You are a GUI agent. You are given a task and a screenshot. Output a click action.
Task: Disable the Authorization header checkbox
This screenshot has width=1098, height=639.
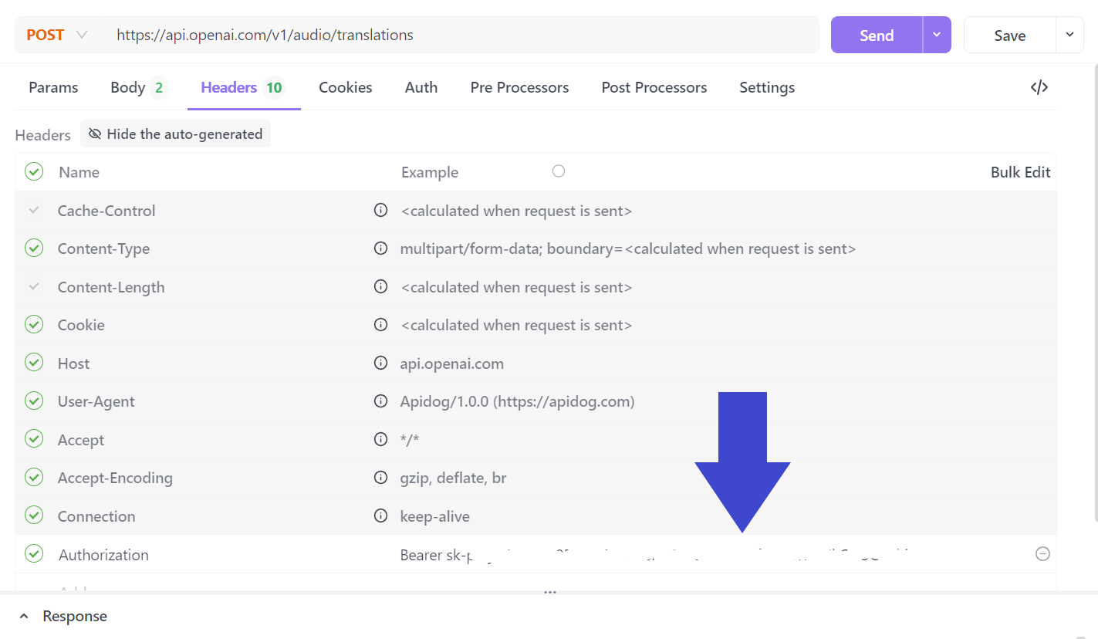pyautogui.click(x=34, y=554)
